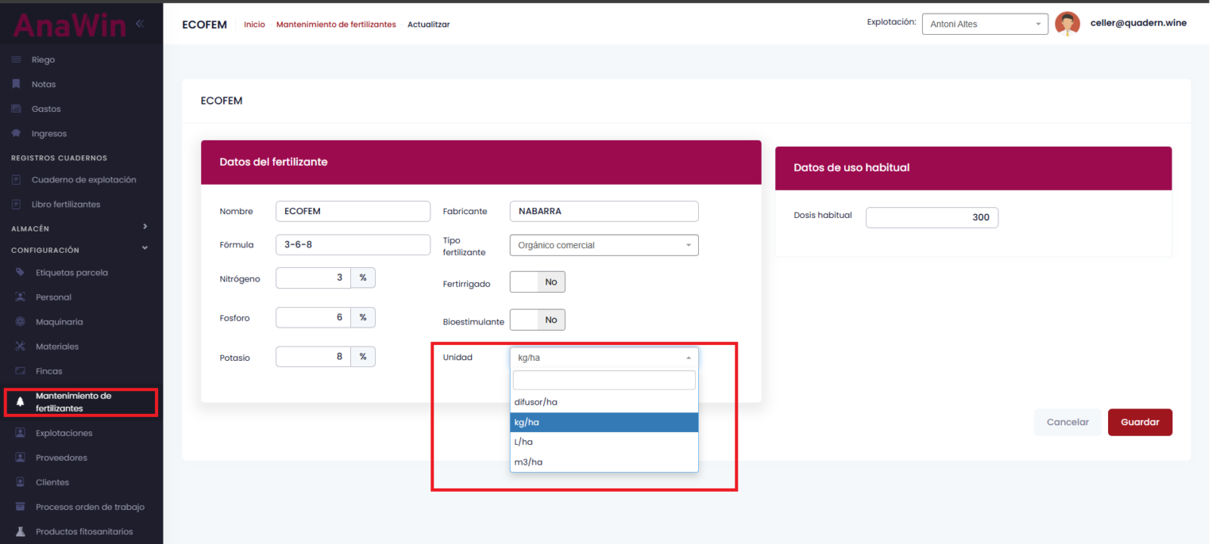Click the Dosis habitual input field
The image size is (1220, 544).
point(931,217)
